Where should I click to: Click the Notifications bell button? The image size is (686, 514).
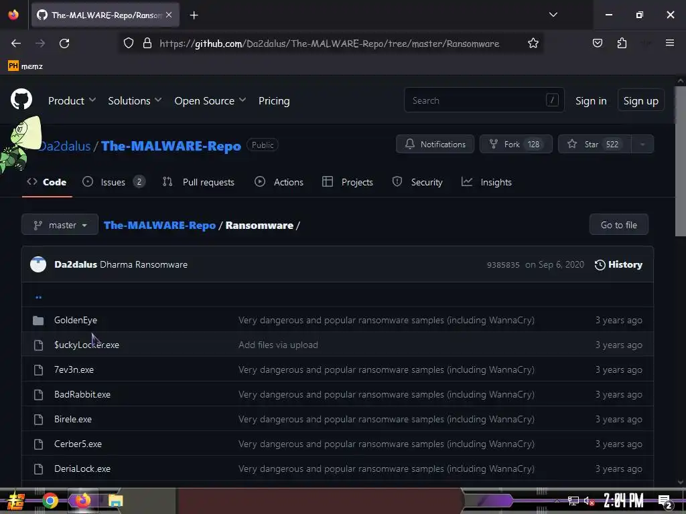(435, 145)
